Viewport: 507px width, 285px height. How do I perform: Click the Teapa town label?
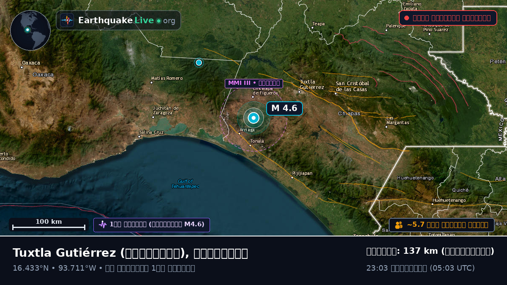click(x=319, y=24)
